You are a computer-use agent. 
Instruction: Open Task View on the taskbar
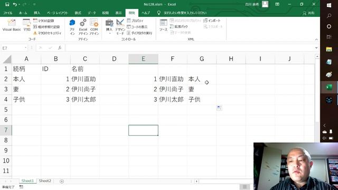[329, 37]
